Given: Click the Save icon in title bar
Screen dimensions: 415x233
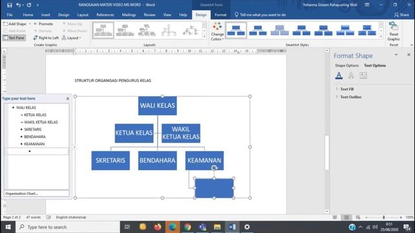Looking at the screenshot, I should pos(10,5).
